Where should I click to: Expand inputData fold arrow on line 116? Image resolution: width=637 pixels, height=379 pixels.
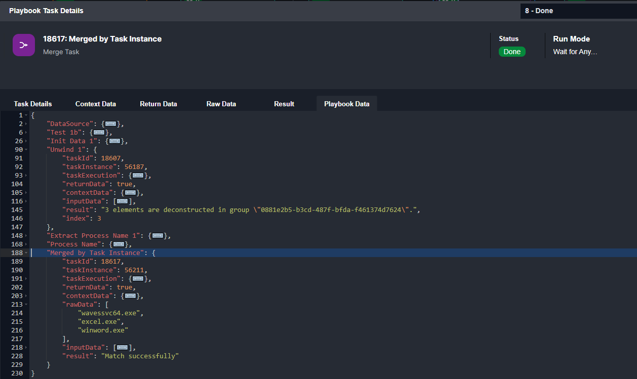click(x=26, y=201)
